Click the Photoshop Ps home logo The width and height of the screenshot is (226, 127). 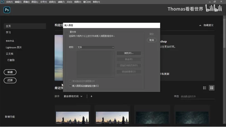pos(7,10)
